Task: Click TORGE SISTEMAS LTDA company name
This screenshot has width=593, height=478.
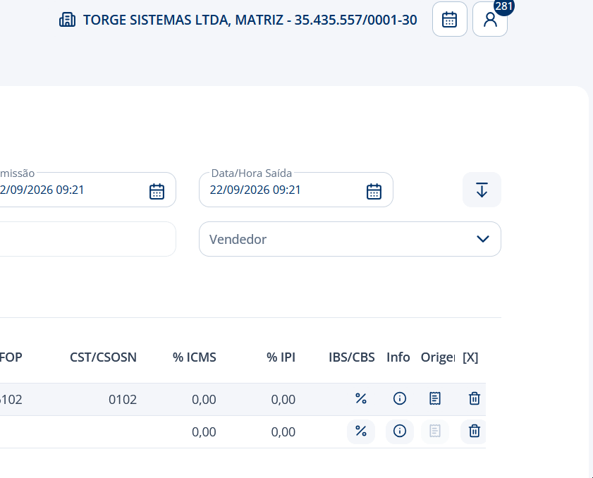Action: 250,20
